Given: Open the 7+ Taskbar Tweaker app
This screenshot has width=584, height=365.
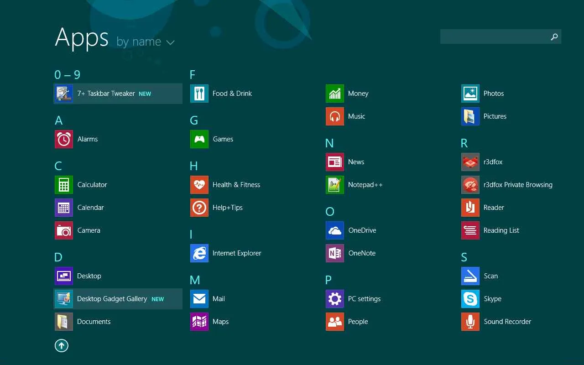Looking at the screenshot, I should point(118,94).
